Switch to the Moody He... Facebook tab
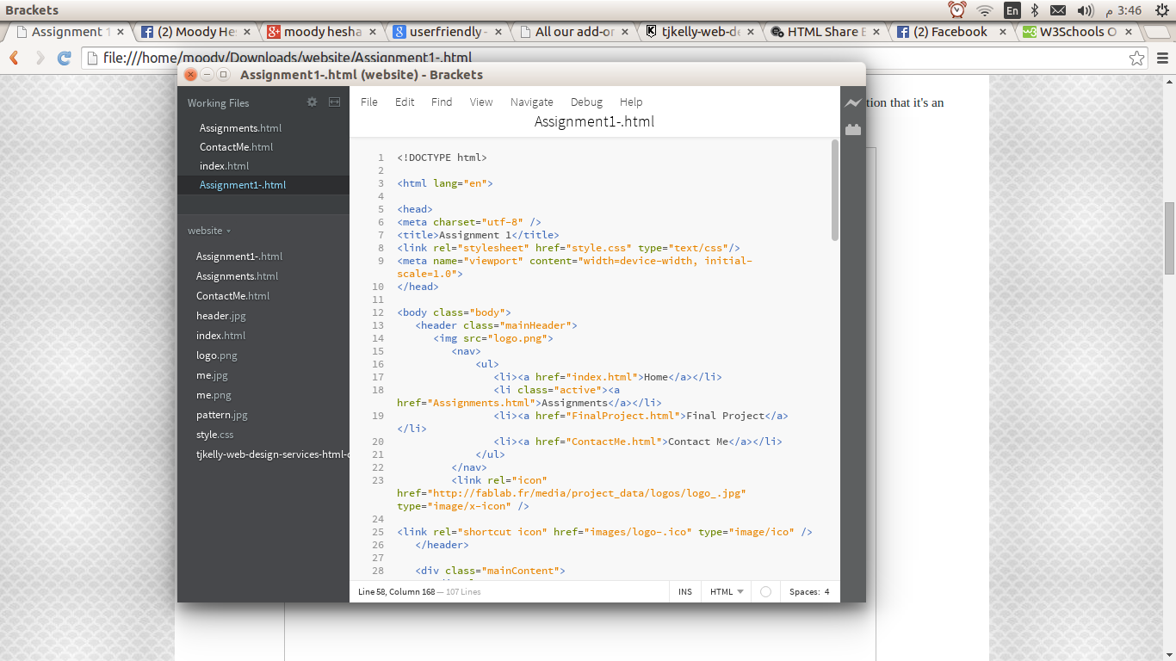The image size is (1176, 661). pos(197,32)
